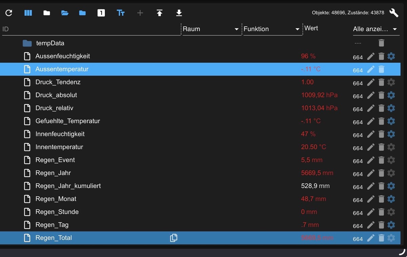Open settings gear for Regen_Jahr_kumuliert

point(391,186)
